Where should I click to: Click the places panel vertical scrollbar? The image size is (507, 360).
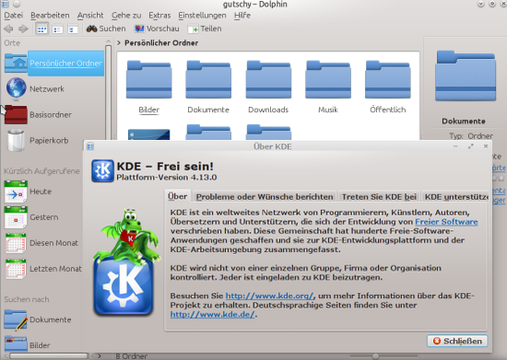click(109, 94)
